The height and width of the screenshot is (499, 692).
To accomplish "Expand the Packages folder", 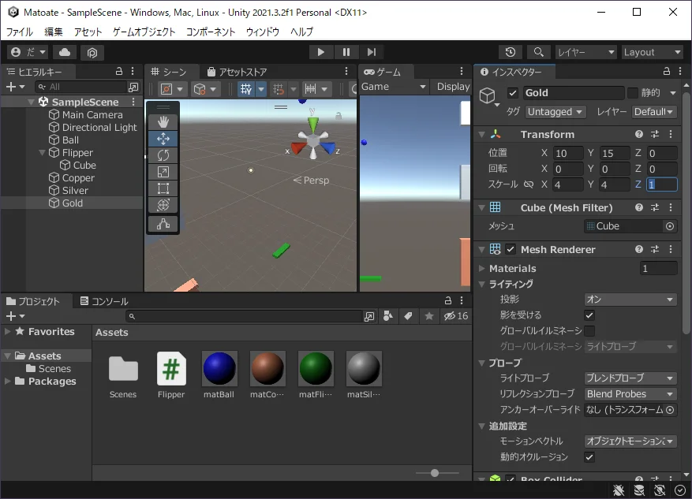I will click(8, 381).
